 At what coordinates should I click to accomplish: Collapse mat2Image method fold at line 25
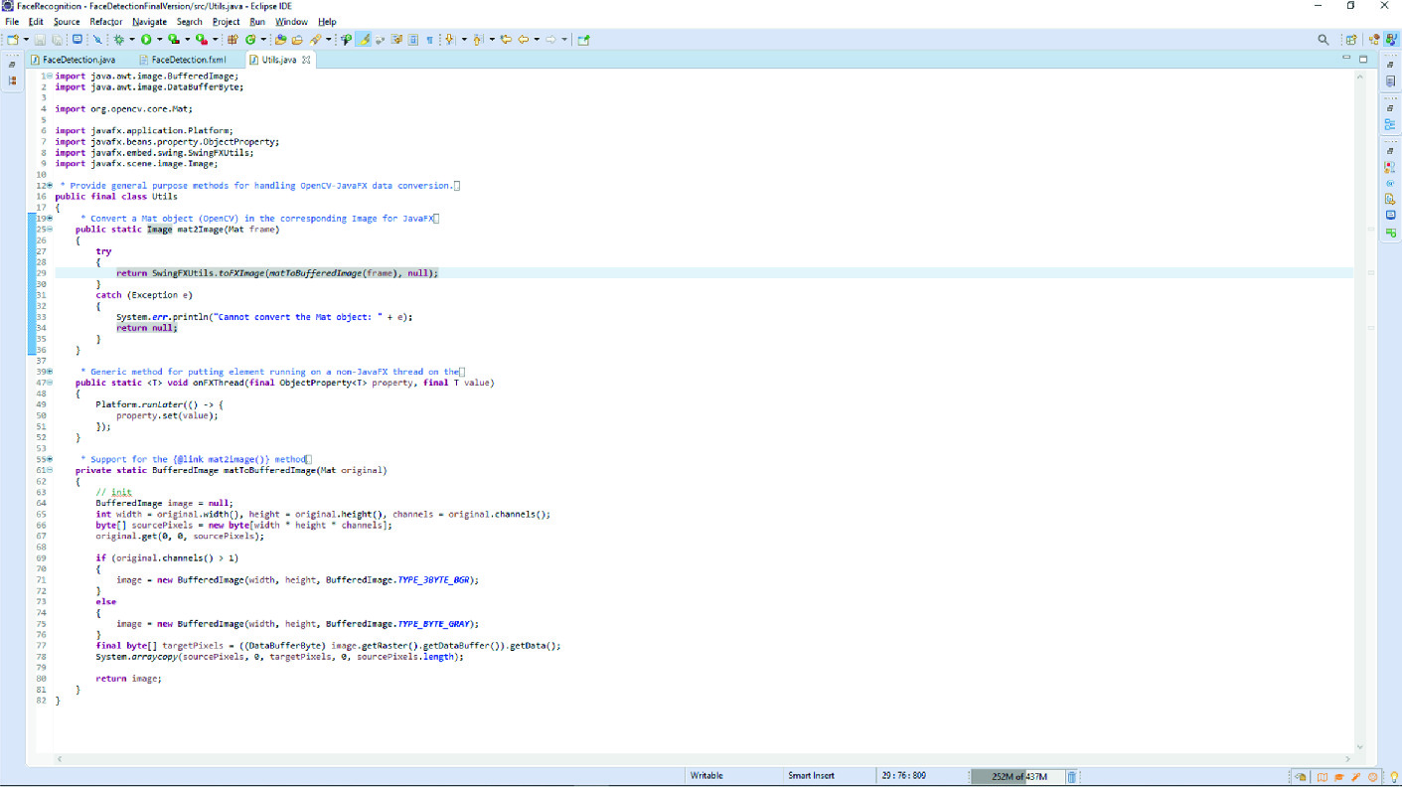click(x=50, y=229)
